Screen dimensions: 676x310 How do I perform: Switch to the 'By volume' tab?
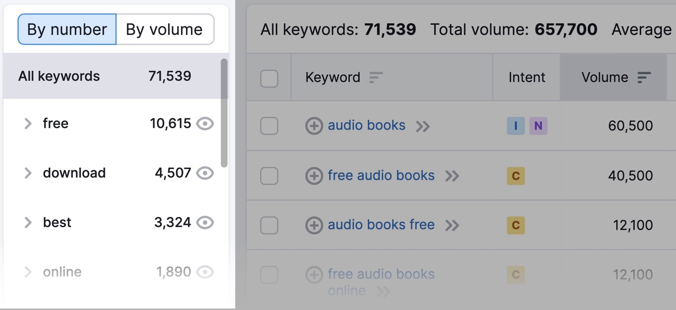(164, 29)
